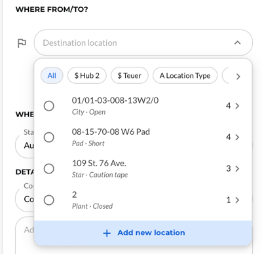Show more filter chips with right arrow

coord(238,77)
